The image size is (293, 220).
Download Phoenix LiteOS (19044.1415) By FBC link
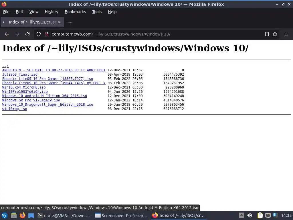point(54,83)
